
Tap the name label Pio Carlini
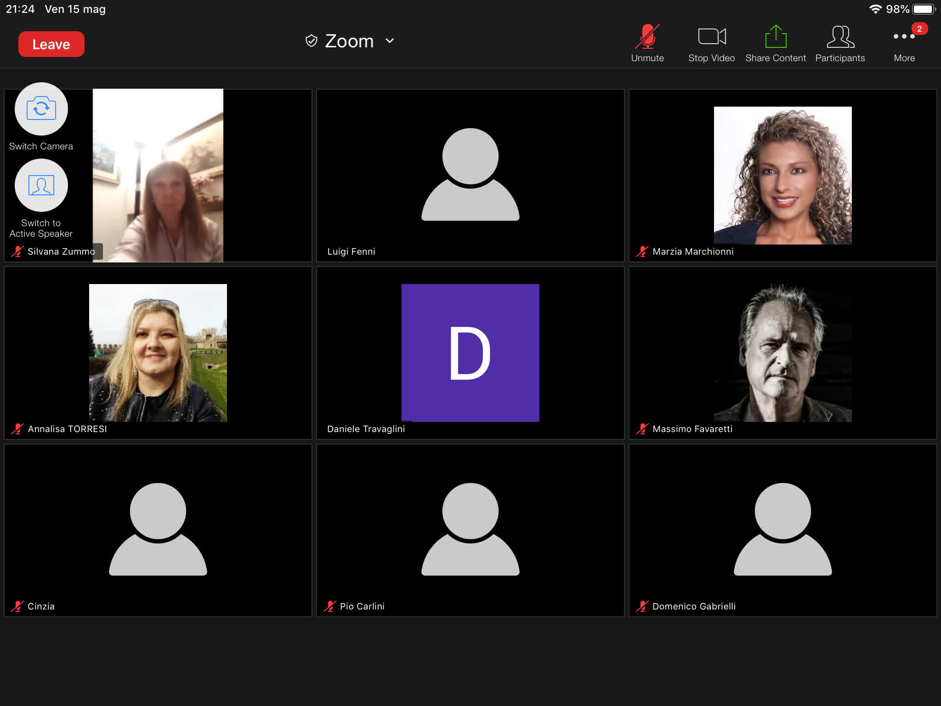click(x=362, y=606)
